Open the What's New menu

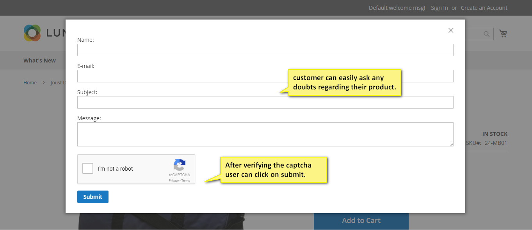pos(39,61)
